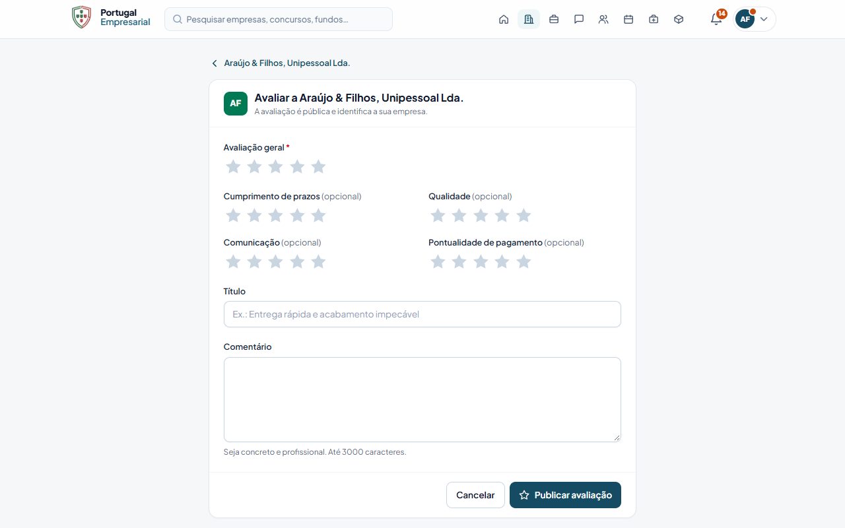Viewport: 845px width, 528px height.
Task: Click Publicar avaliação button
Action: click(565, 495)
